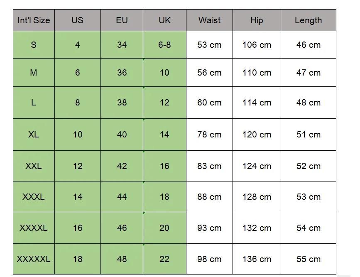The width and height of the screenshot is (360, 277).
Task: Select the XXXXXL size cell
Action: pyautogui.click(x=34, y=259)
